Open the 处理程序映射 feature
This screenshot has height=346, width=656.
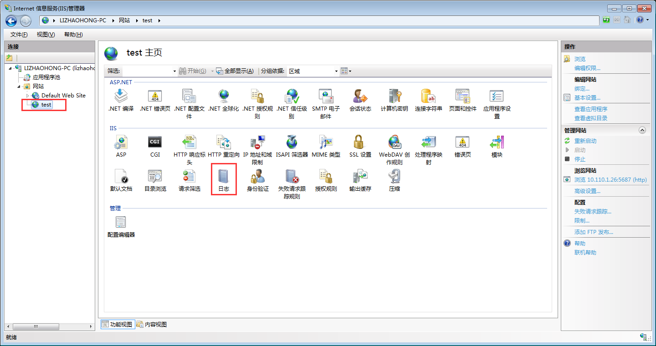click(x=429, y=150)
